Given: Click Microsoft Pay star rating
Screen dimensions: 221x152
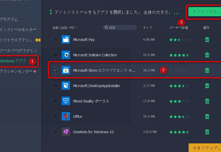Looking at the screenshot, I should [179, 40].
